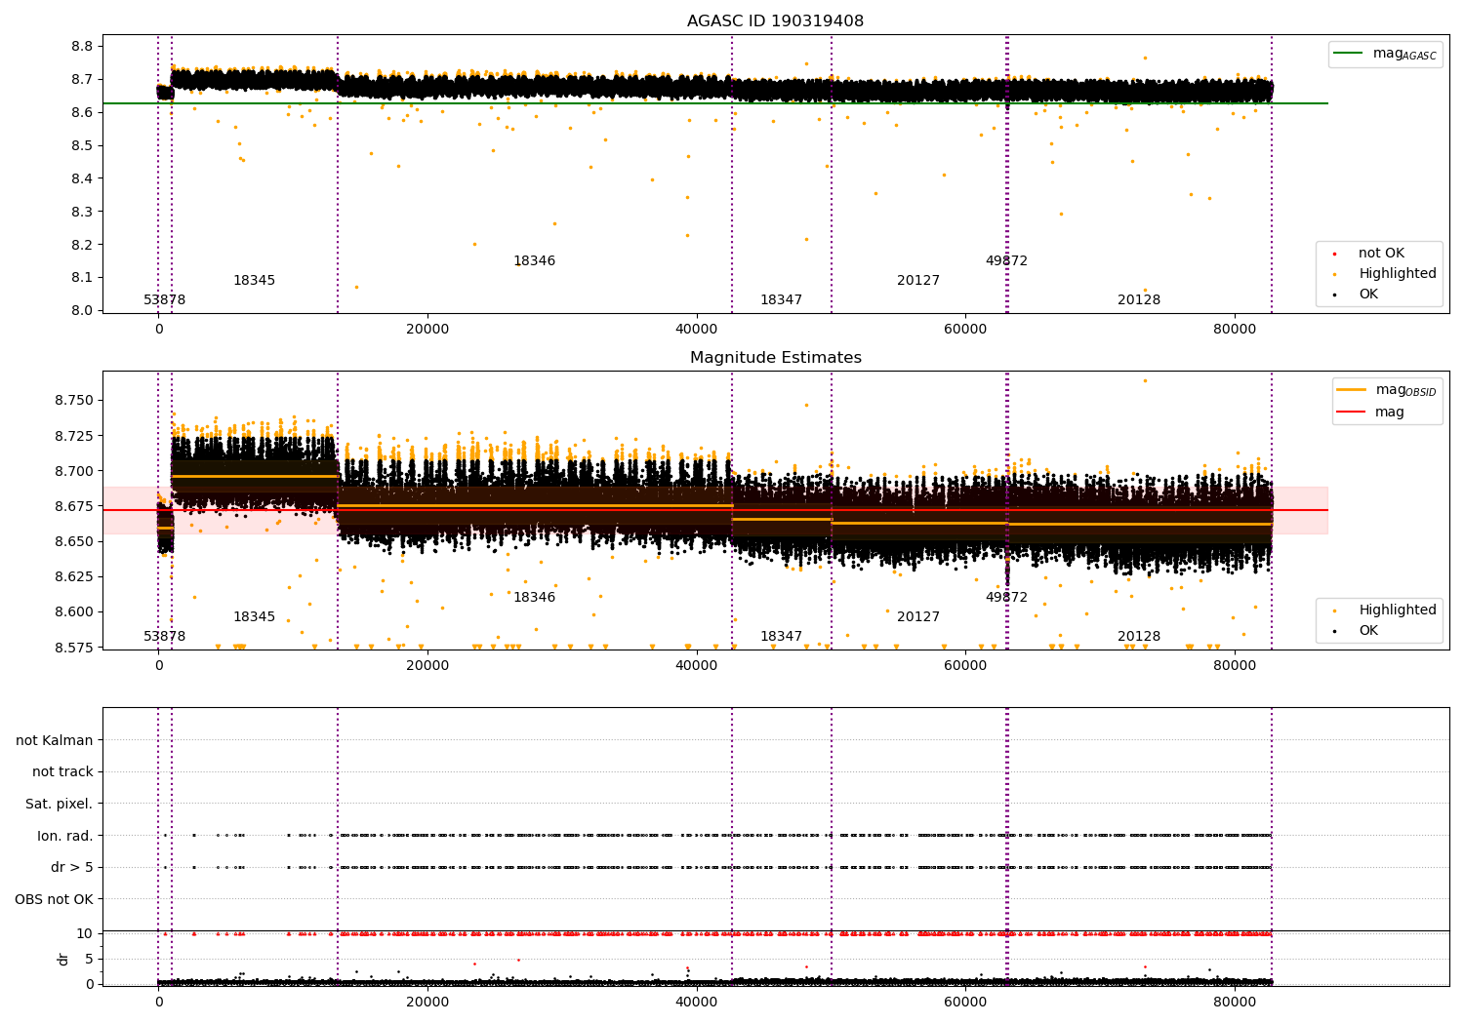Click obsid label 18345 in top plot
Image resolution: width=1464 pixels, height=1024 pixels.
click(x=254, y=281)
